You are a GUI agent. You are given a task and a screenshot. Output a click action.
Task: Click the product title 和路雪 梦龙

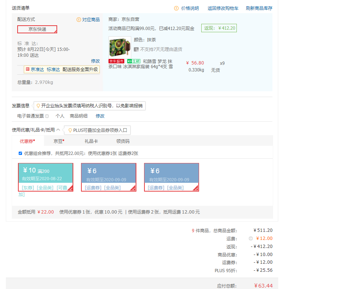click(x=140, y=64)
